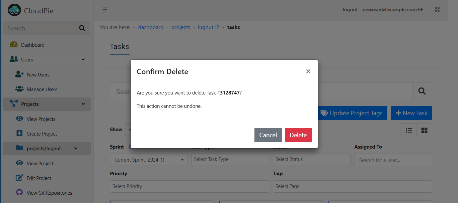Click the fullscreen expand icon
Screen dimensions: 458x203
(437, 10)
